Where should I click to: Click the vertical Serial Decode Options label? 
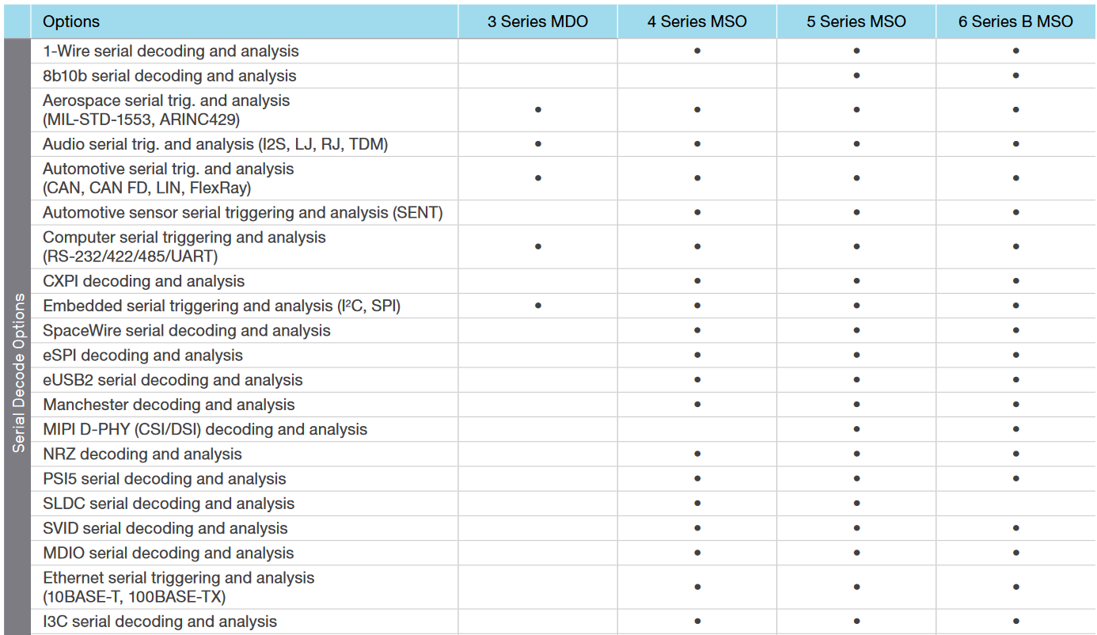tap(18, 373)
